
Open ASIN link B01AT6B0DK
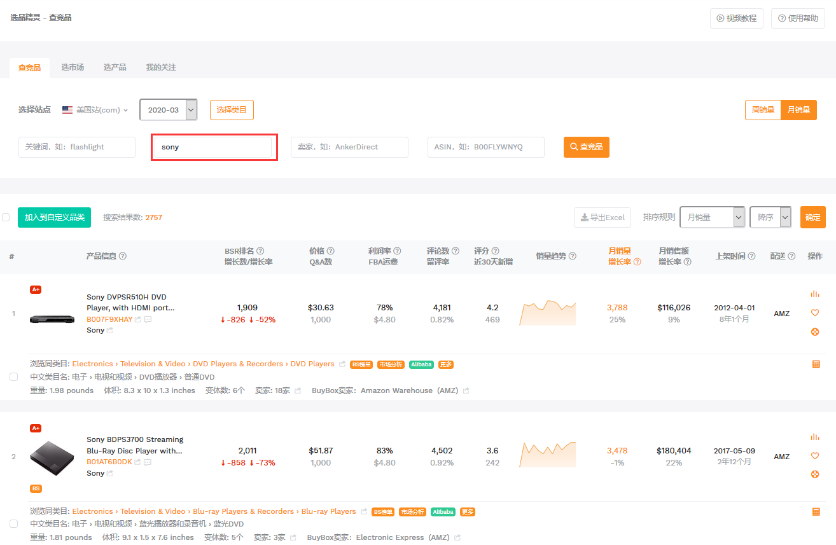pos(109,462)
